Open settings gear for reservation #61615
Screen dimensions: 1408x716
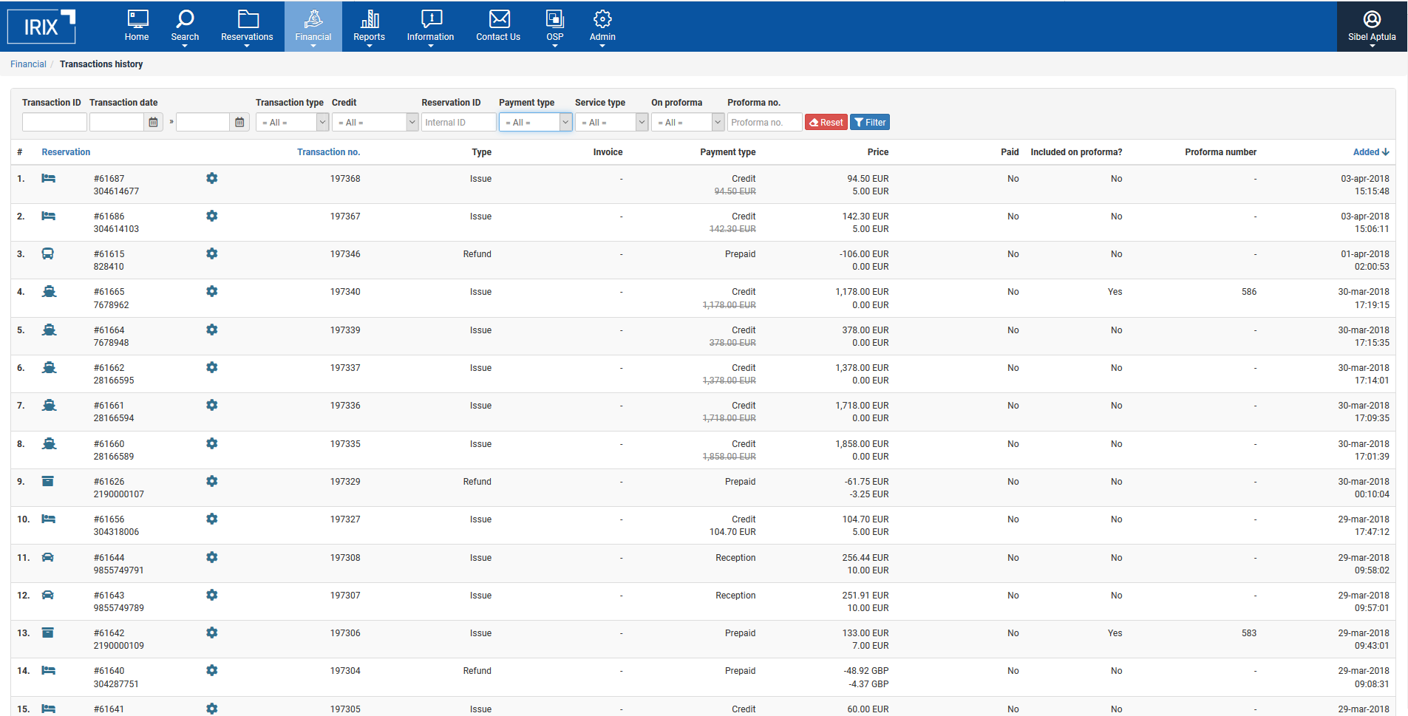(212, 254)
